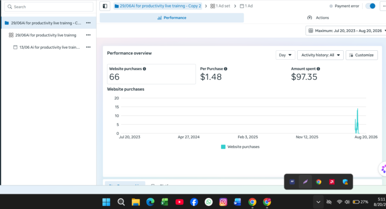
Task: Show info for Per Purchase metric
Action: tap(226, 69)
